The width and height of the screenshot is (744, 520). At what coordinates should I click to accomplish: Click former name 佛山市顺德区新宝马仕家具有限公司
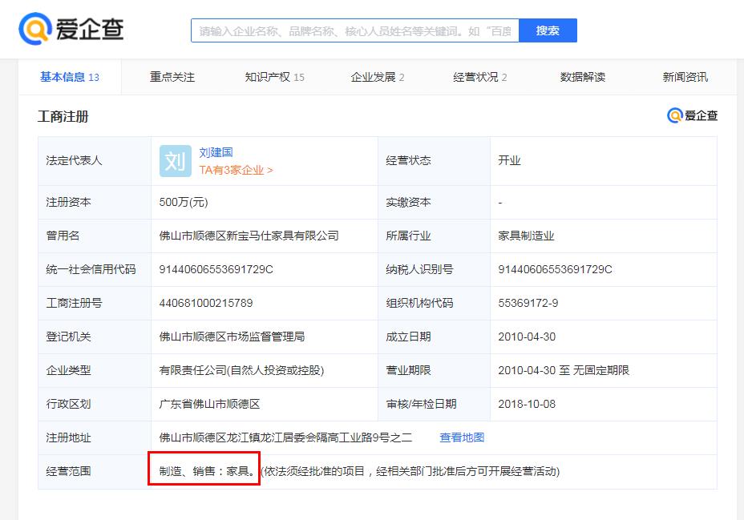coord(249,236)
